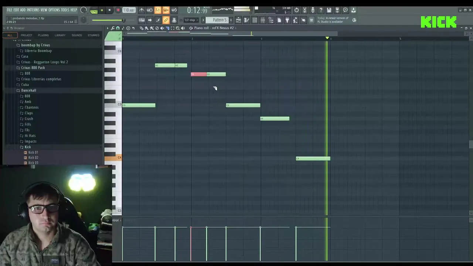Open the tempo tapper icon
The image size is (473, 266).
(x=295, y=20)
